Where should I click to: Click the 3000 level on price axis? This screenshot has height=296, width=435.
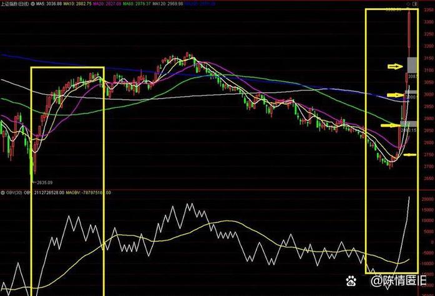428,95
